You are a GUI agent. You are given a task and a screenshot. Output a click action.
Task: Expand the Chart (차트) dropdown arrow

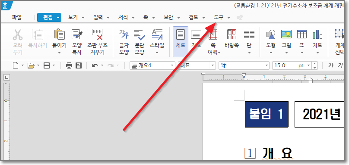317,53
